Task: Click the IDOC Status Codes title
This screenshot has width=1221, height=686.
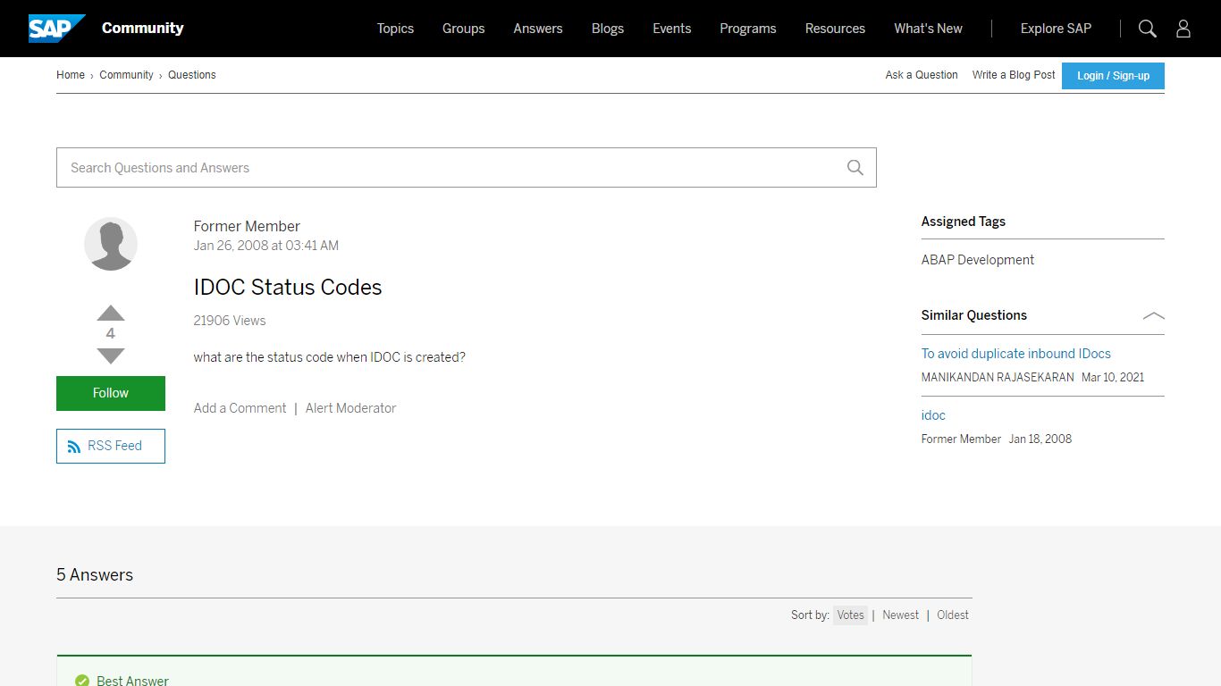Action: click(288, 287)
